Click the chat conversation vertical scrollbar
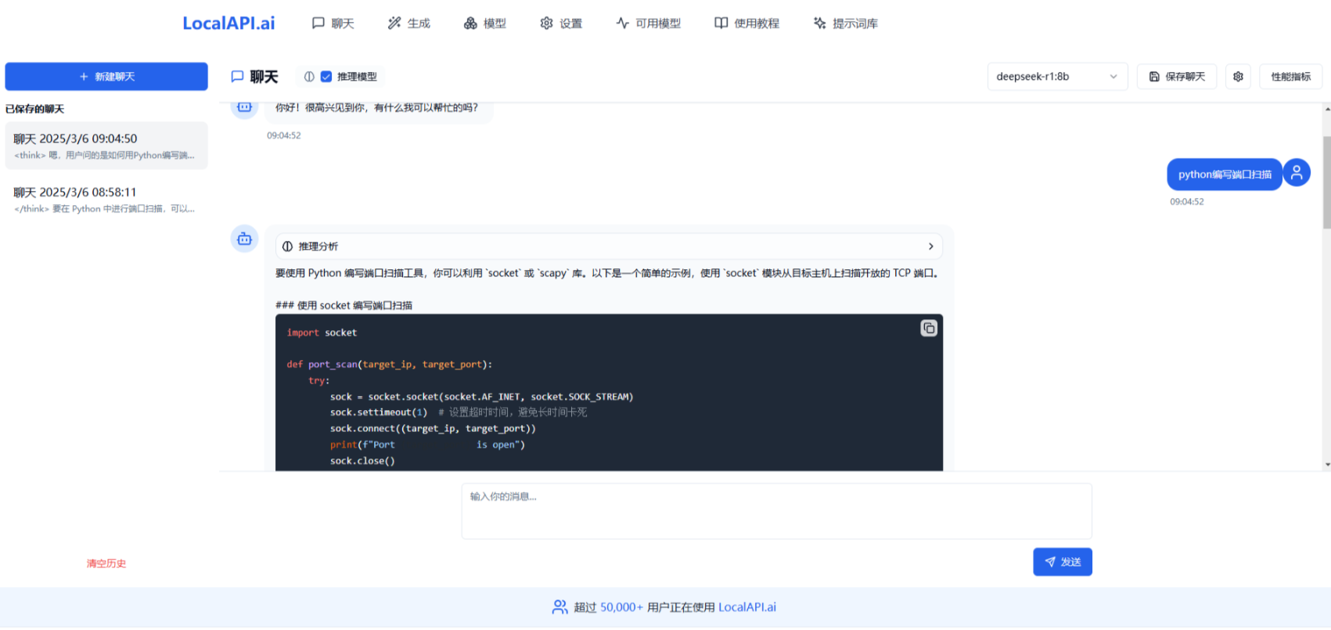Image resolution: width=1331 pixels, height=630 pixels. (1326, 182)
